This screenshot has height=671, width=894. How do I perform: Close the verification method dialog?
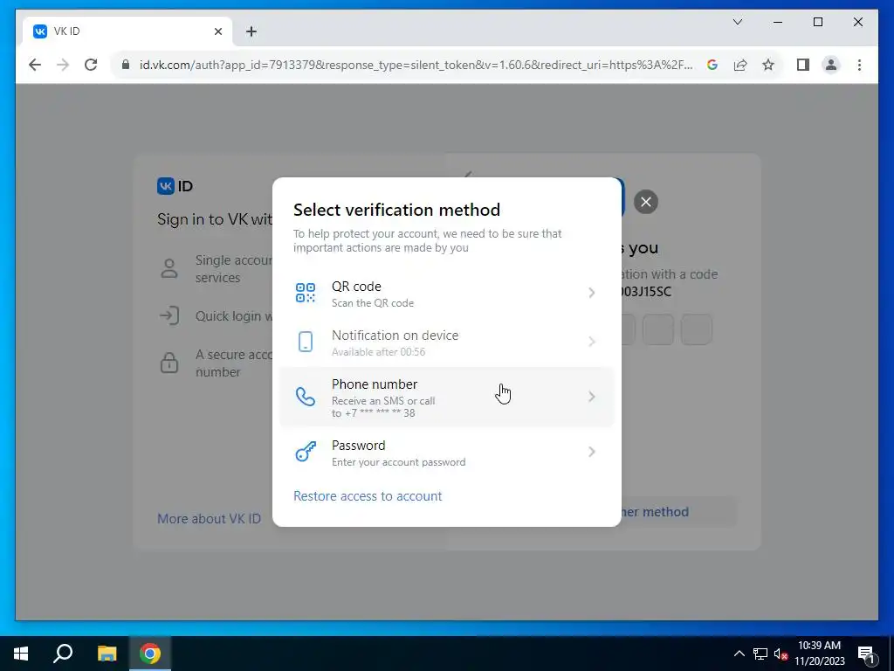point(645,202)
